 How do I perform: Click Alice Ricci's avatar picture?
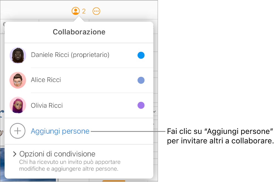(x=18, y=80)
